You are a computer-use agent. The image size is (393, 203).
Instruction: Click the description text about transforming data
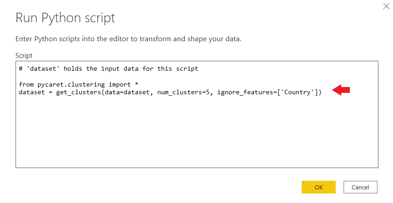coord(128,39)
